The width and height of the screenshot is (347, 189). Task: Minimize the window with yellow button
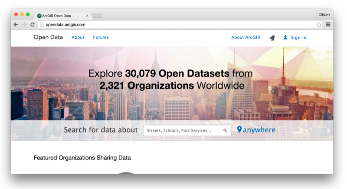coord(22,14)
